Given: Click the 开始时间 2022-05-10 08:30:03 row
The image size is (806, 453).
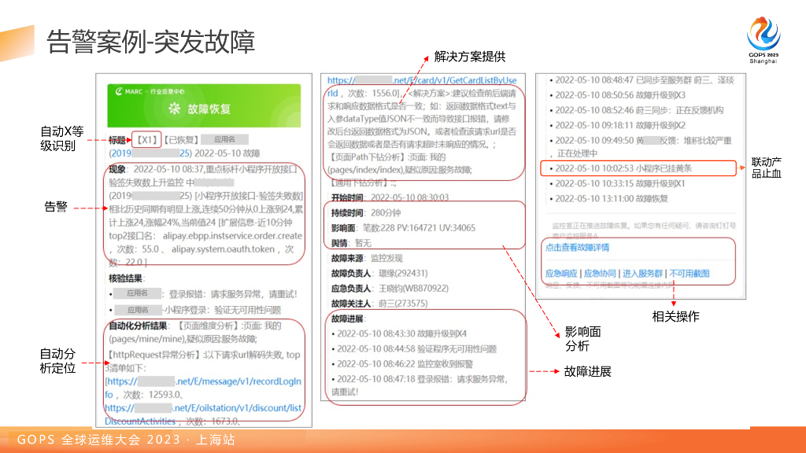Looking at the screenshot, I should pyautogui.click(x=390, y=197).
